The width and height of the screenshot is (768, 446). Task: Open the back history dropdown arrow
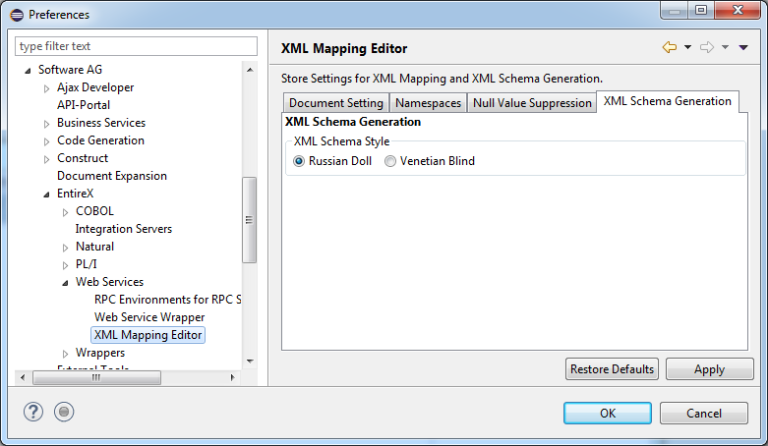(x=687, y=47)
